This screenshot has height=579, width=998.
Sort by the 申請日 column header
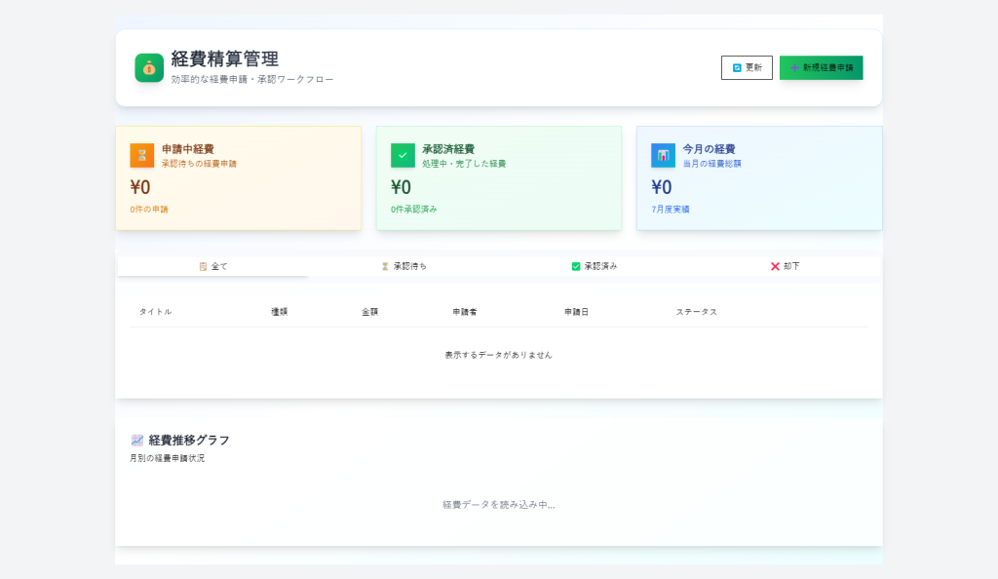pos(576,312)
